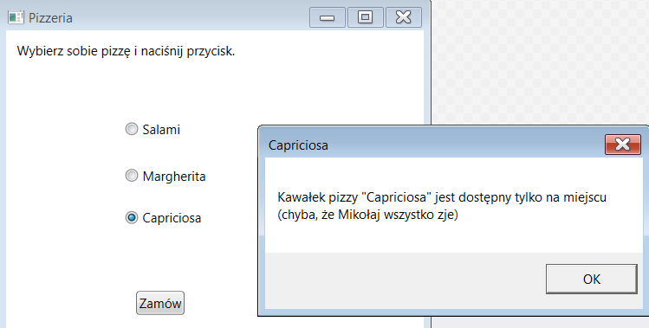The width and height of the screenshot is (649, 328).
Task: Click the Capriciosa option label
Action: point(172,218)
